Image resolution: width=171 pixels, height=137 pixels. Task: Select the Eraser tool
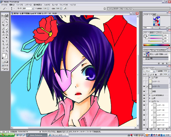[3, 35]
